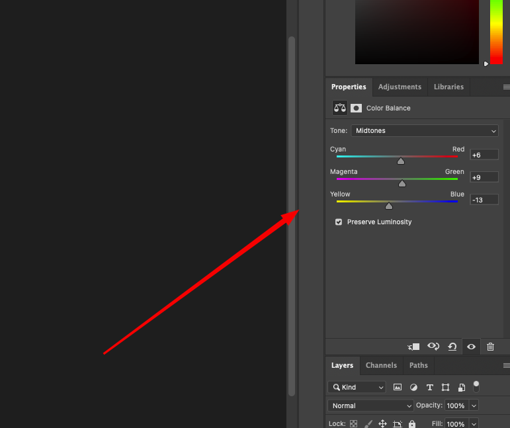
Task: Click the Magenta-Green value field
Action: (484, 177)
